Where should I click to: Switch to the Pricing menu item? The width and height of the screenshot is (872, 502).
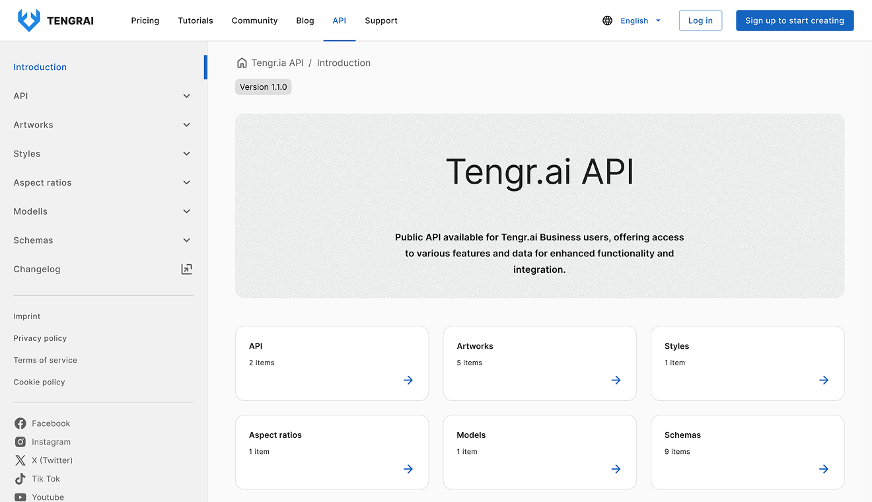(145, 20)
